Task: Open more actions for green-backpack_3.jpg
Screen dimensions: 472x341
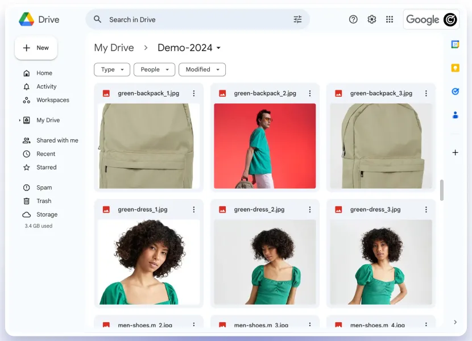Action: (426, 93)
